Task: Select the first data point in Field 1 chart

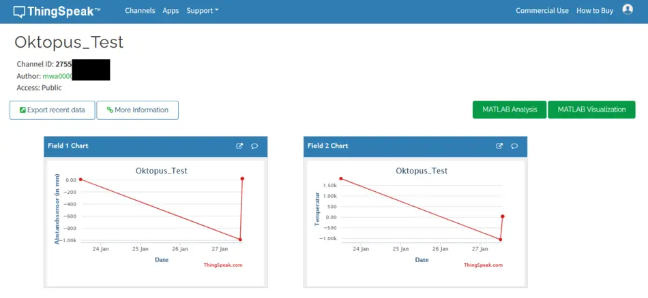Action: (x=80, y=180)
